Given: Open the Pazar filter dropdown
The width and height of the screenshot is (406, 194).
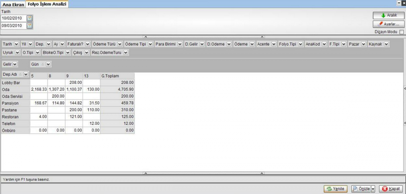Looking at the screenshot, I should click(364, 44).
